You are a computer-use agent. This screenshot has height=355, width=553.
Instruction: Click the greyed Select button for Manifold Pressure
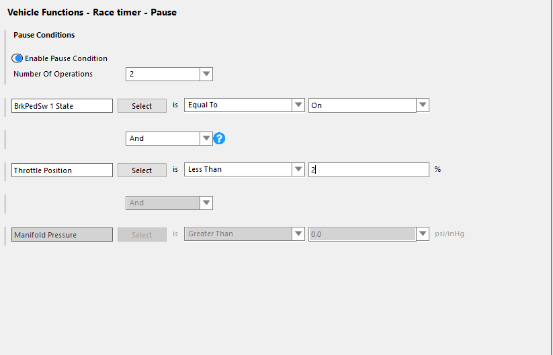tap(142, 235)
